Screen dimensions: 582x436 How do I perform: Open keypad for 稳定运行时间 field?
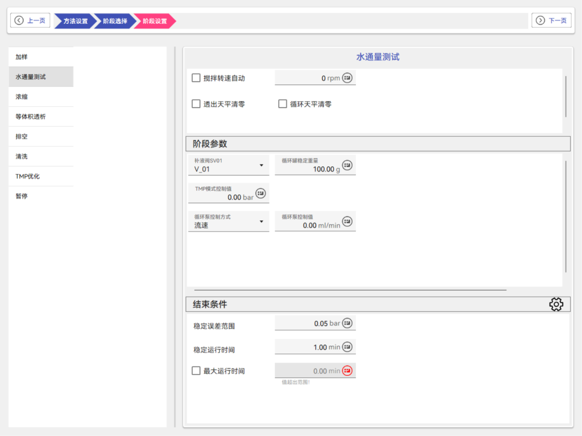point(347,347)
